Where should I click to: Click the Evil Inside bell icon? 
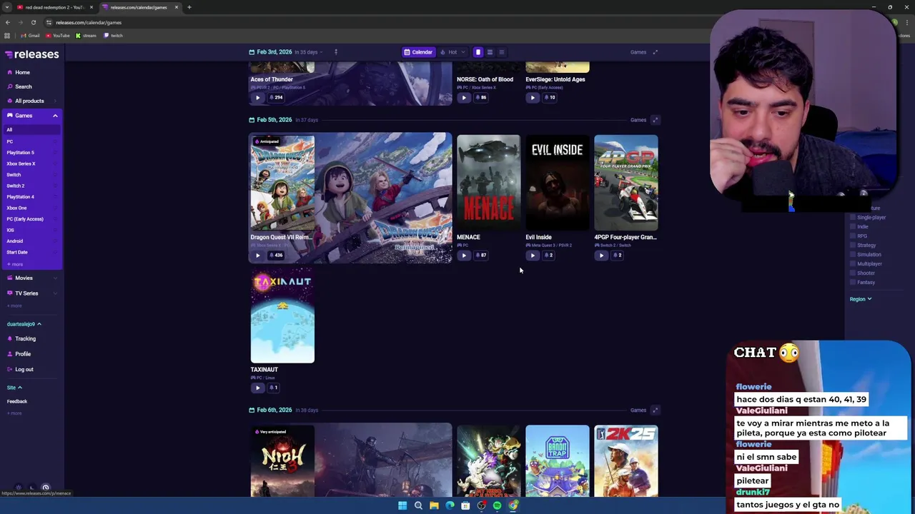(548, 255)
